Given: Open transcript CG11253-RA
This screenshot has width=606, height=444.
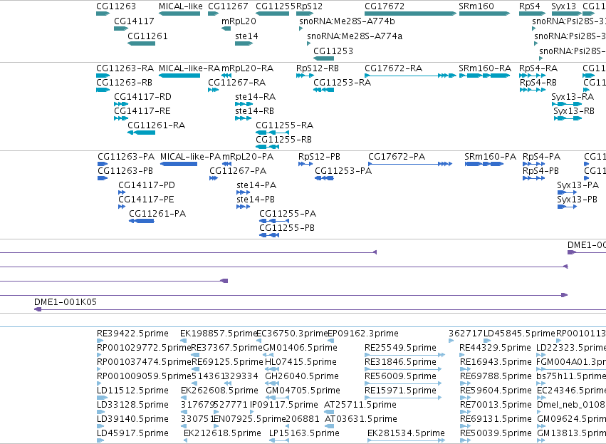Looking at the screenshot, I should (x=342, y=83).
